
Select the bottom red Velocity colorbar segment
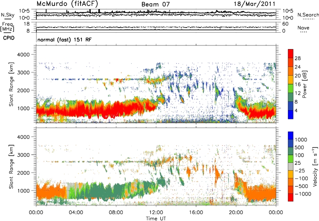pyautogui.click(x=291, y=197)
